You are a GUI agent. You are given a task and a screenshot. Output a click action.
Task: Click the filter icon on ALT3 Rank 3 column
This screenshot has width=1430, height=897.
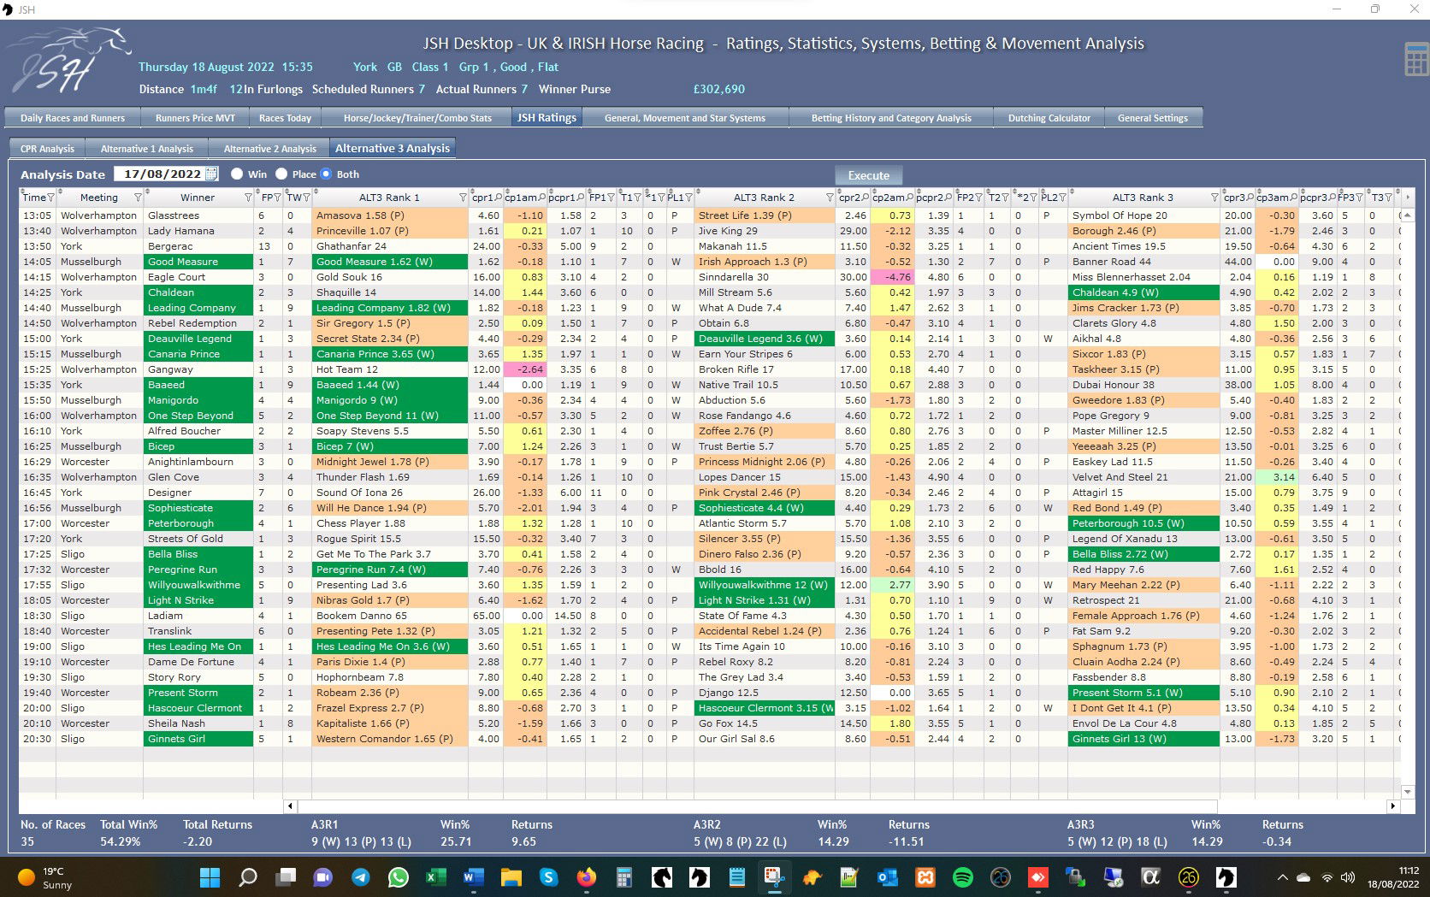tap(1214, 198)
